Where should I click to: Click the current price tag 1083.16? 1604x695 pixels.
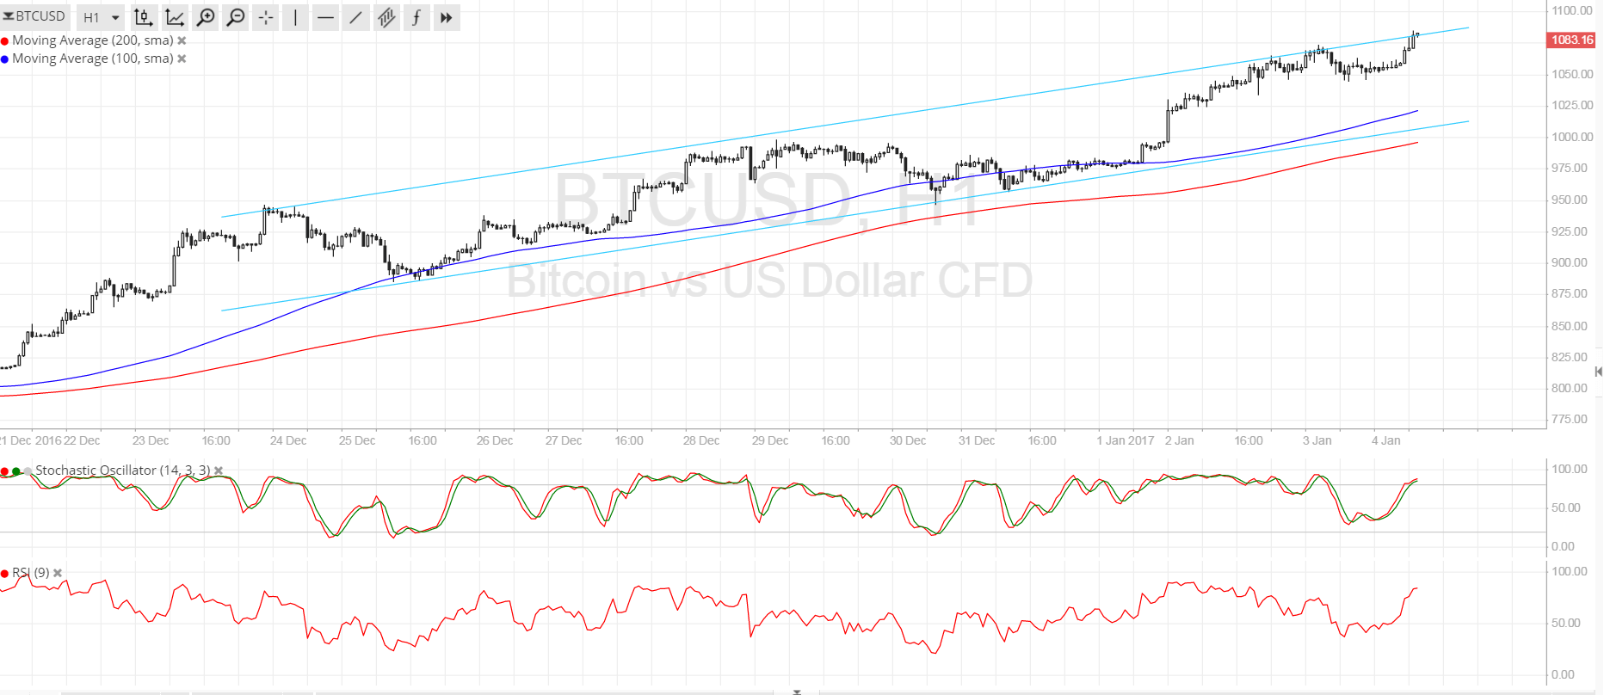tap(1572, 40)
